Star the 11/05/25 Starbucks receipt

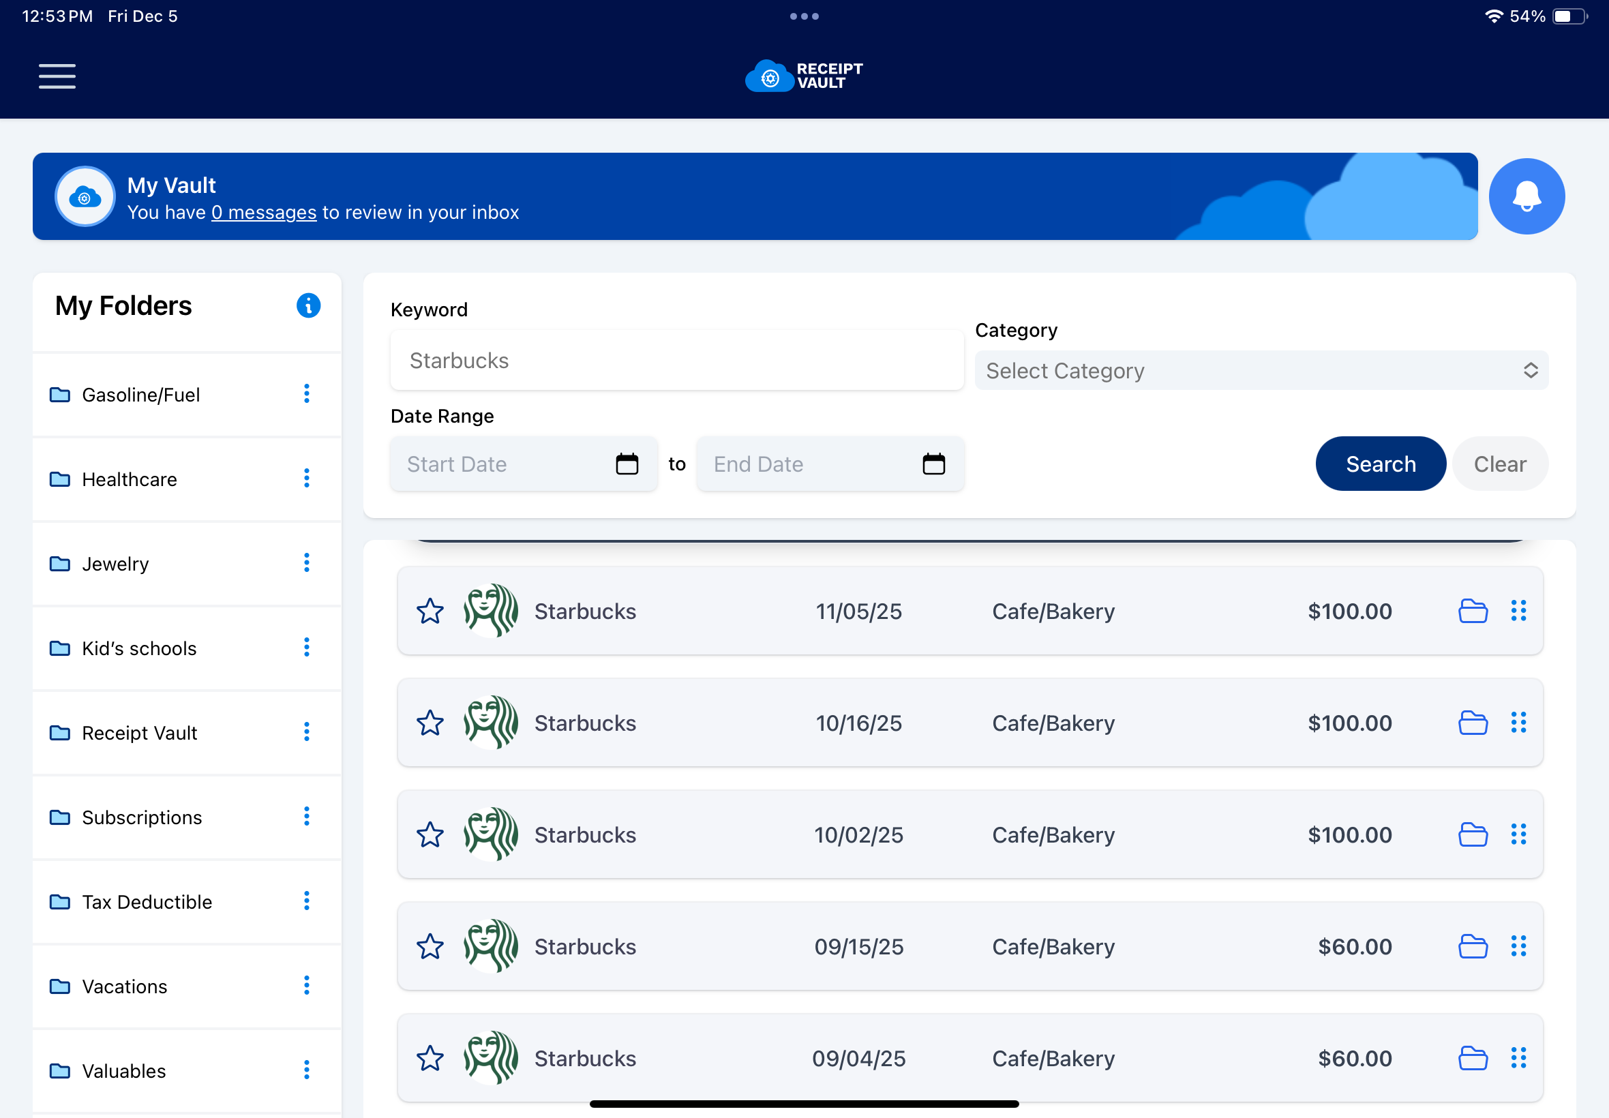pyautogui.click(x=430, y=611)
